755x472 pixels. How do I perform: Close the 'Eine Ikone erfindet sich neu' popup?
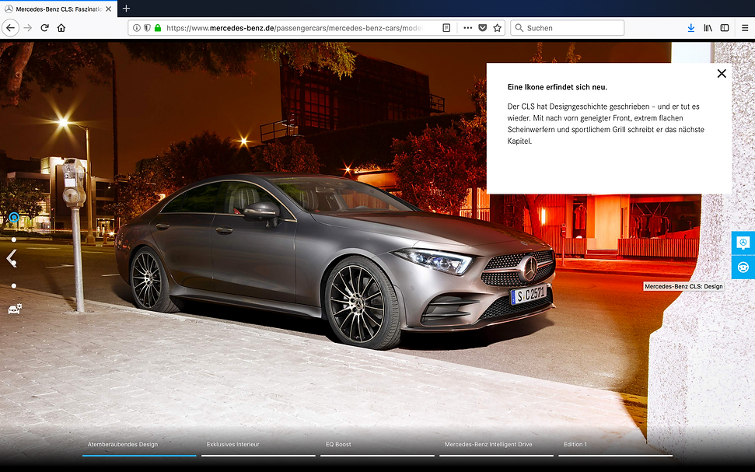(x=722, y=74)
